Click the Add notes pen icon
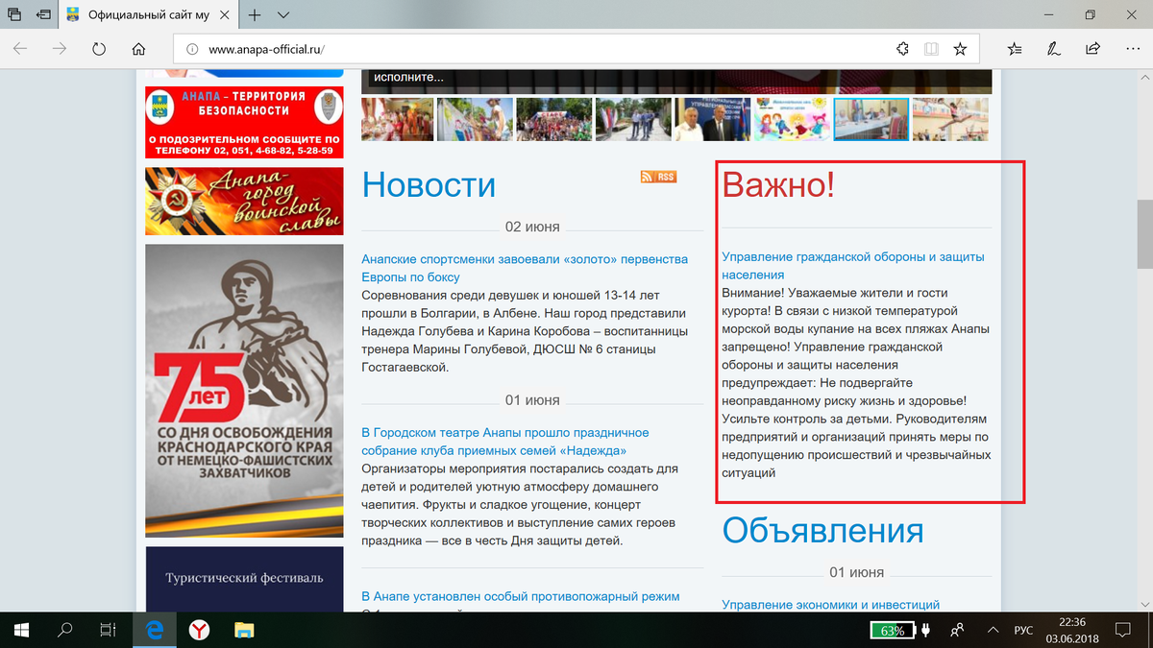This screenshot has height=648, width=1153. 1054,49
